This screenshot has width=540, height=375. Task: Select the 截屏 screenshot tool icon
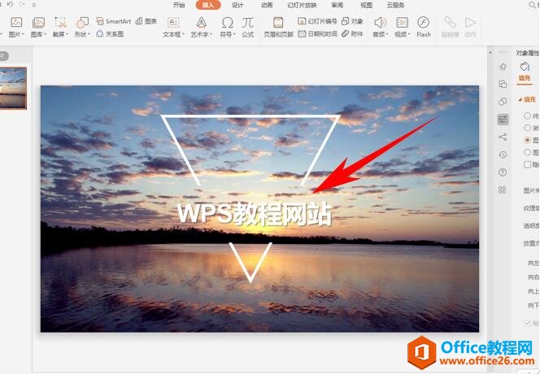tap(60, 23)
